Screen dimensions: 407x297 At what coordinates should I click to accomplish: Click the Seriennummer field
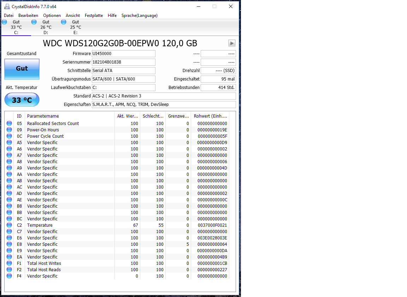click(124, 62)
